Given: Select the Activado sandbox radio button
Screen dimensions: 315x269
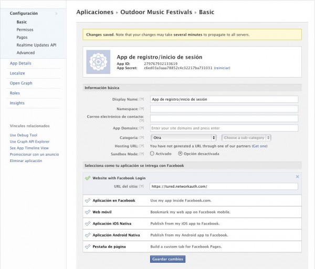Looking at the screenshot, I should (152, 154).
